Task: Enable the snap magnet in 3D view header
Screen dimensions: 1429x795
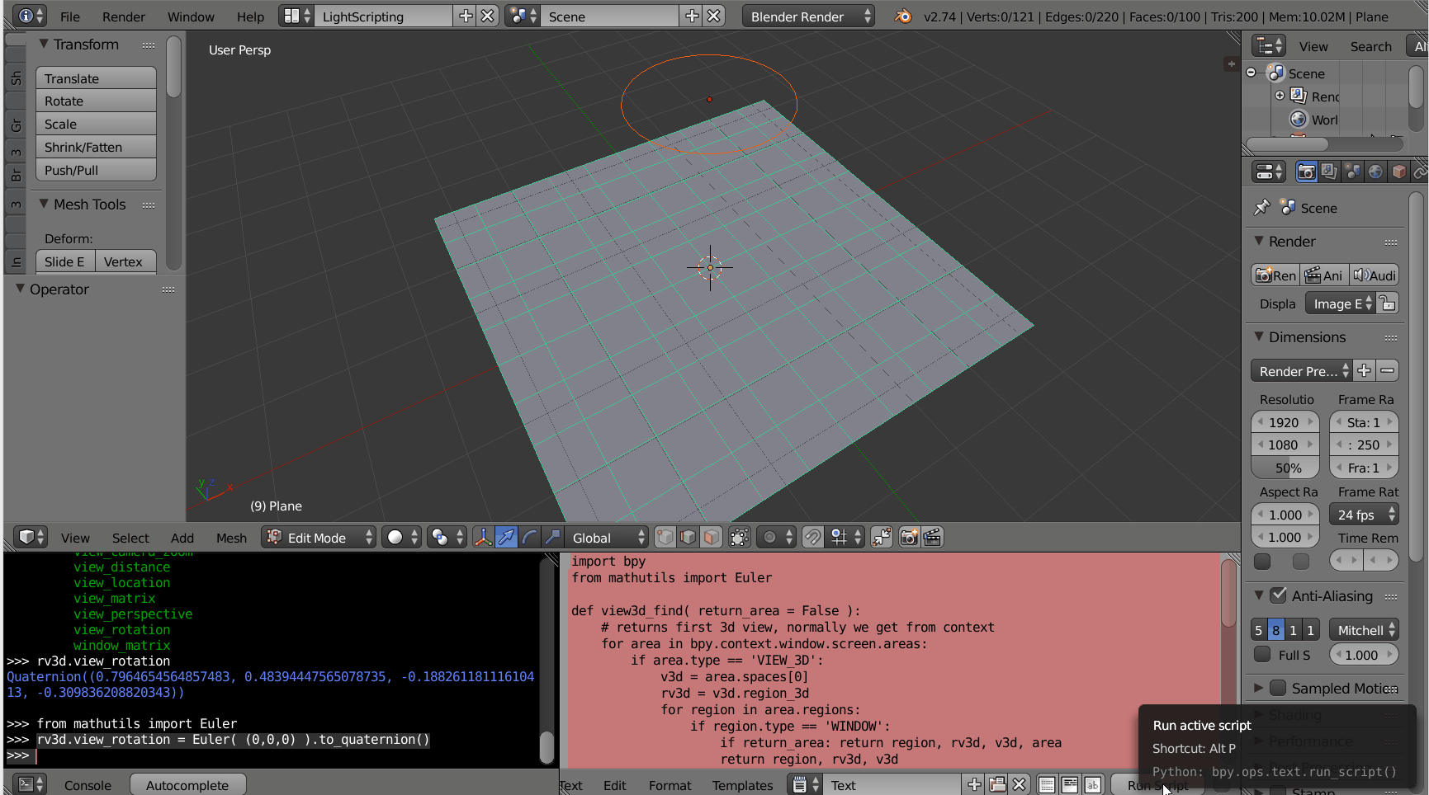Action: click(x=812, y=537)
